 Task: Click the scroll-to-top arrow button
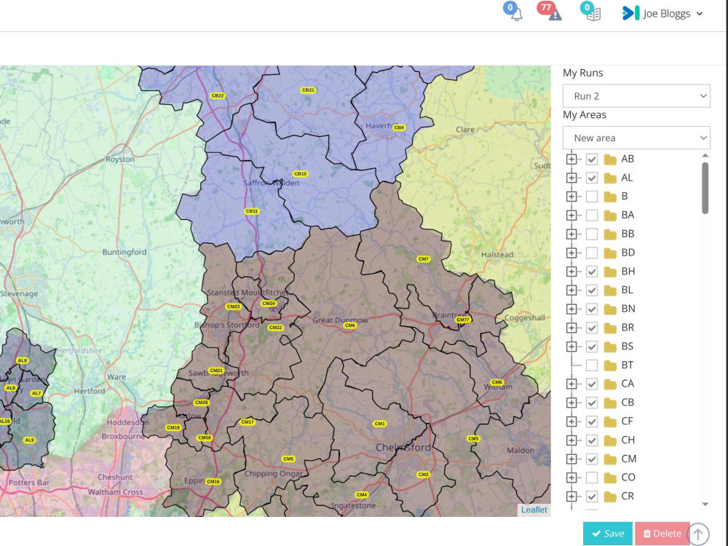(x=698, y=534)
